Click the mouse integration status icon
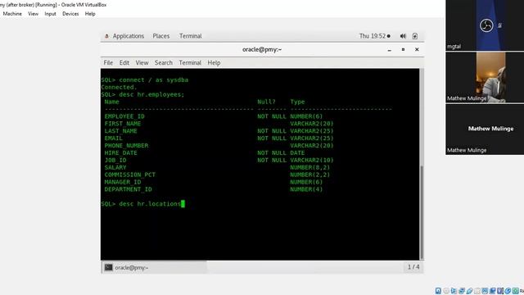This screenshot has width=524, height=295. (x=508, y=291)
